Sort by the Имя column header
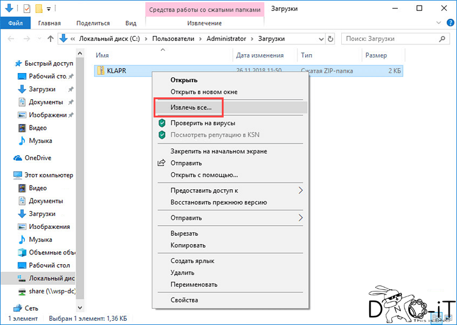457x325 pixels. 102,55
